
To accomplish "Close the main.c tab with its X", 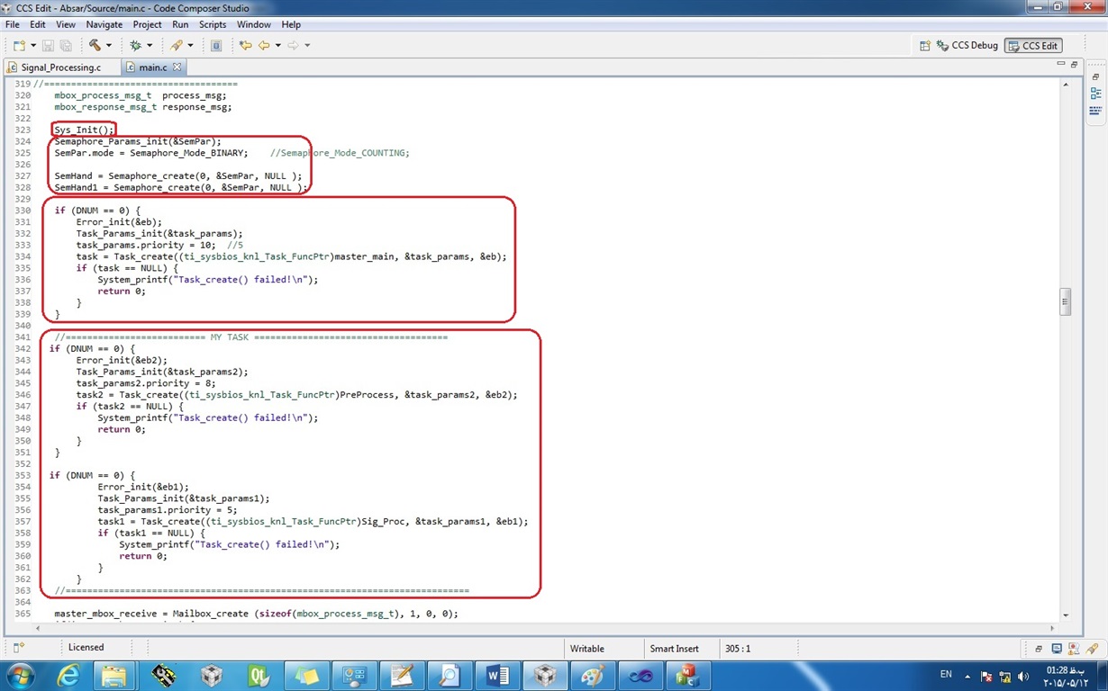I will 177,67.
